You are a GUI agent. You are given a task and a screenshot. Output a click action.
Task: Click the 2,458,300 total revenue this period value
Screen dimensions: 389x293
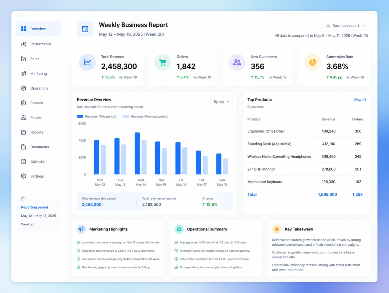[x=92, y=204]
